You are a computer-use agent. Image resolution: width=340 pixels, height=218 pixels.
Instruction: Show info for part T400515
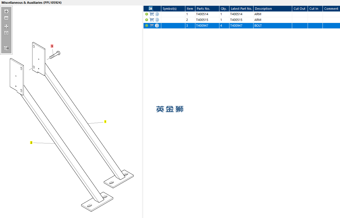point(157,20)
